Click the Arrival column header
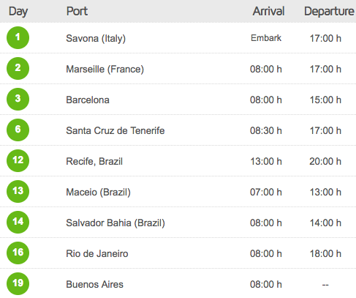This screenshot has width=356, height=298. click(268, 11)
